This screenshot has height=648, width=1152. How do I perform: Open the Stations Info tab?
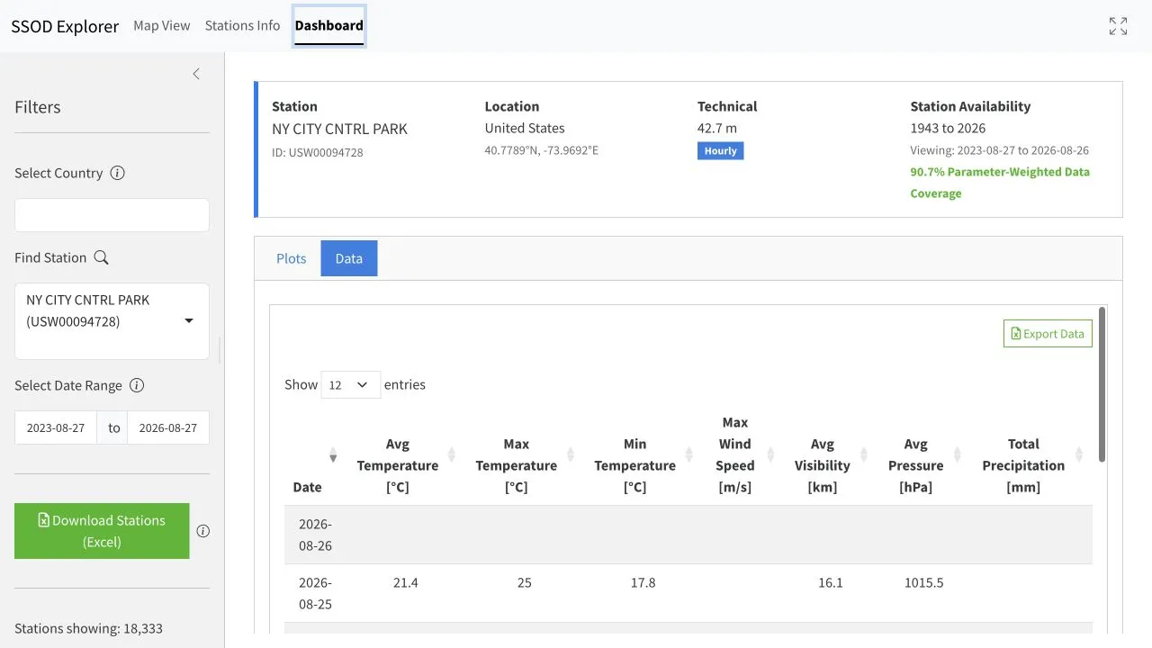click(242, 25)
